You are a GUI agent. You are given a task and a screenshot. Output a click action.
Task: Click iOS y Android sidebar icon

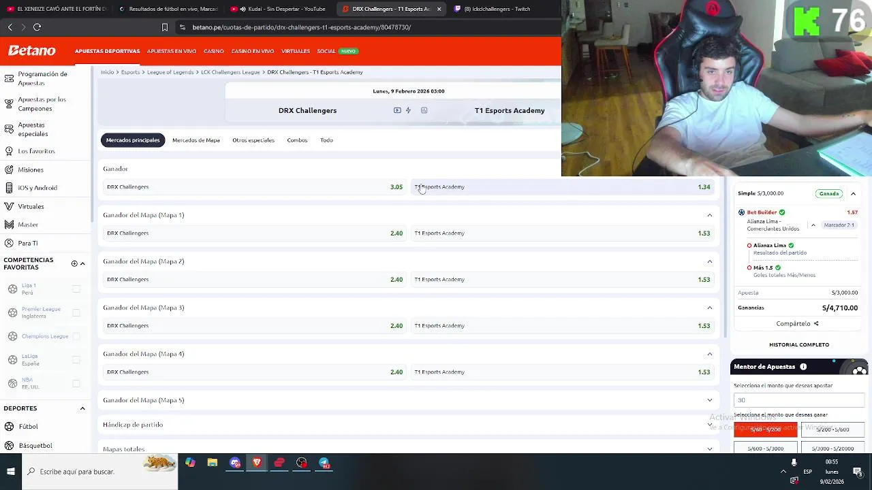9,188
